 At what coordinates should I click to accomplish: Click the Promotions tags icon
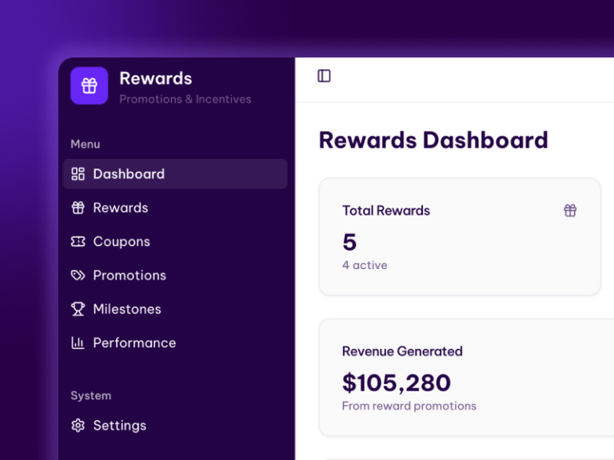tap(78, 276)
